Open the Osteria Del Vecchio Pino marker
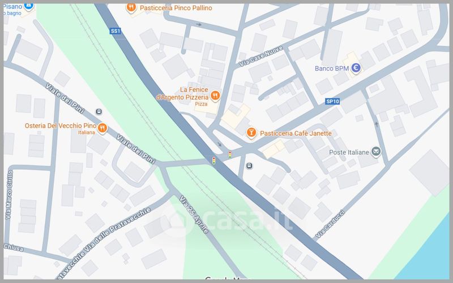The width and height of the screenshot is (453, 283). (102, 128)
